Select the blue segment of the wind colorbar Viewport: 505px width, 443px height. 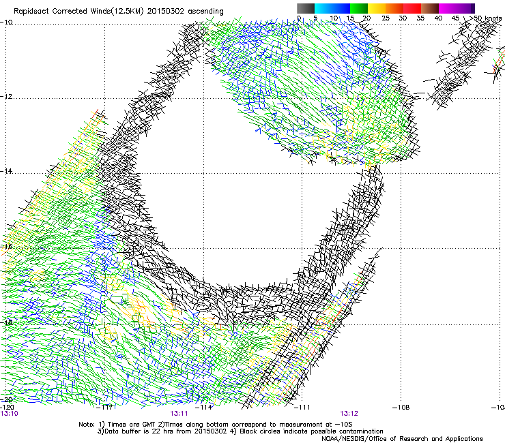(341, 8)
